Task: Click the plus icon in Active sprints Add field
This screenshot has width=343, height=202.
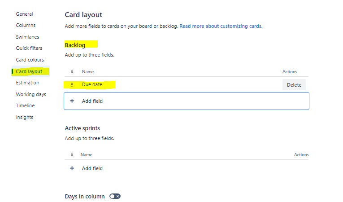Action: 72,168
